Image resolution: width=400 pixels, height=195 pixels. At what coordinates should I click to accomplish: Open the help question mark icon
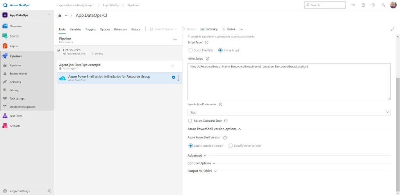pos(373,5)
